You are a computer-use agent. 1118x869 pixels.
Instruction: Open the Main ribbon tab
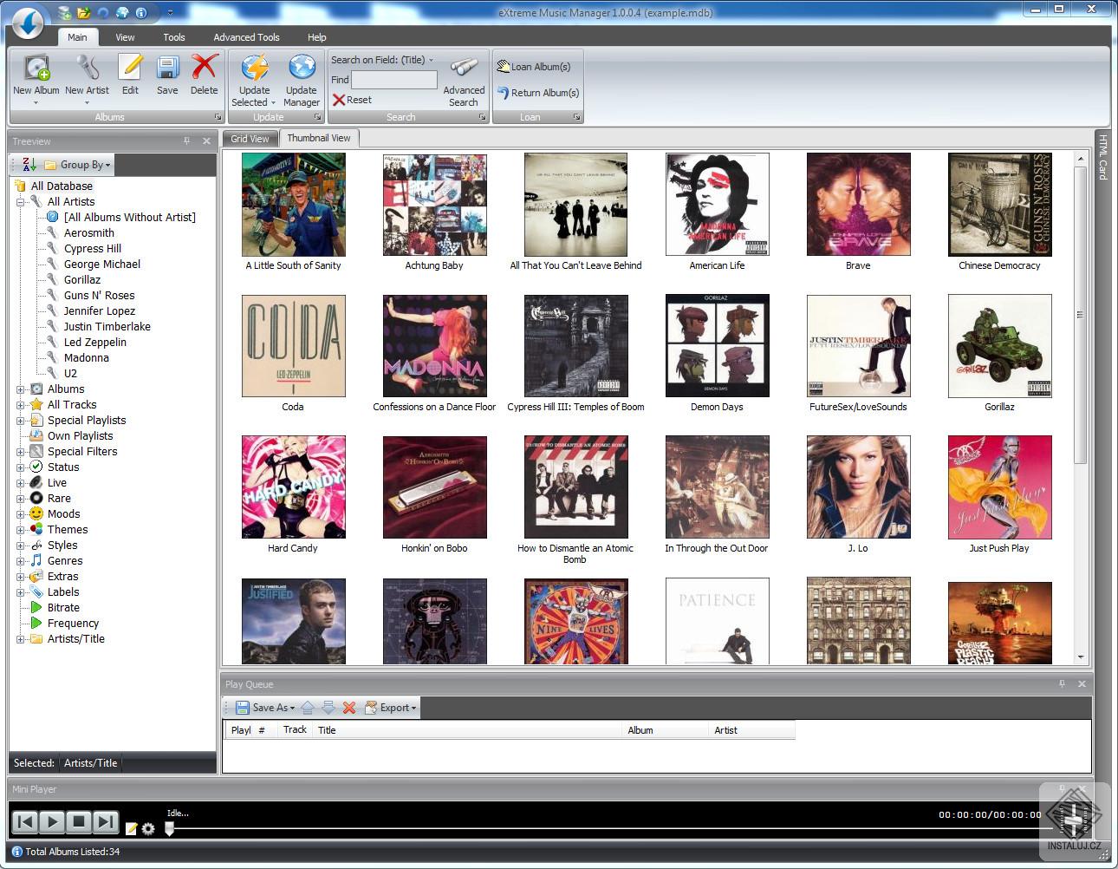(77, 37)
